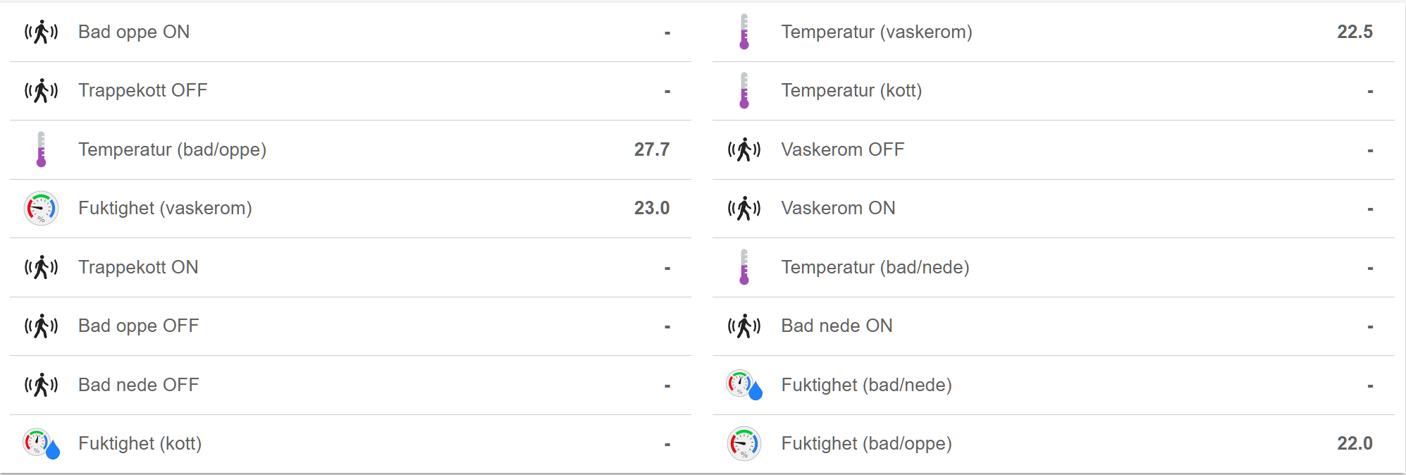Image resolution: width=1406 pixels, height=475 pixels.
Task: Open the Bad oppe OFF item
Action: (138, 326)
